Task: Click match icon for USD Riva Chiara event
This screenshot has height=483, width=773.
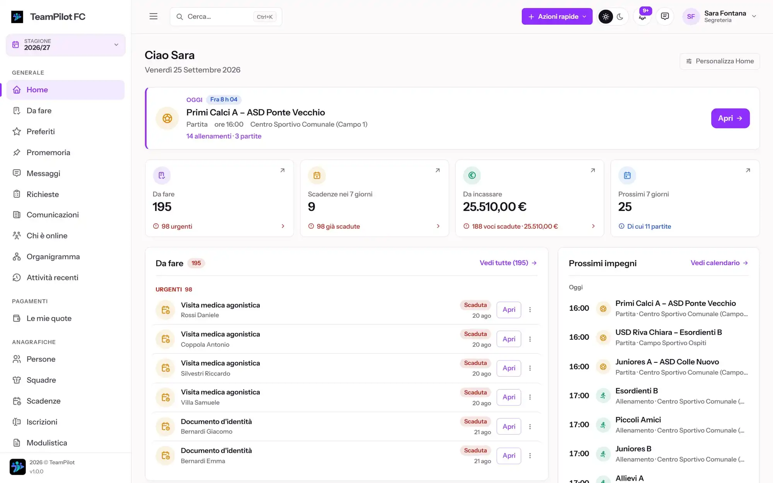Action: [603, 337]
